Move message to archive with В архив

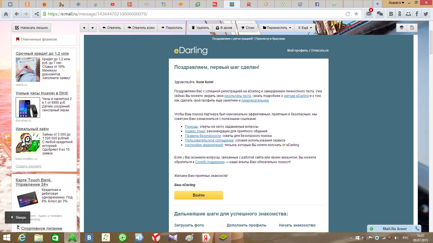(224, 28)
